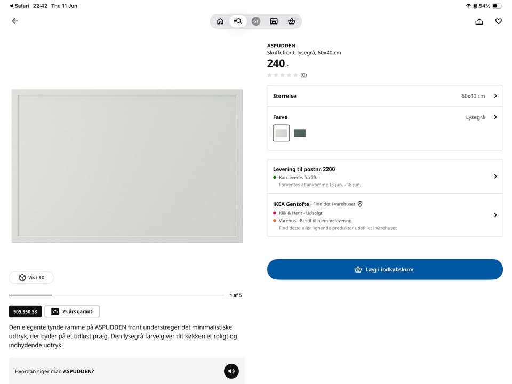Viewport: 512px width, 384px height.
Task: Click the 25 års garanti badge
Action: coord(72,311)
